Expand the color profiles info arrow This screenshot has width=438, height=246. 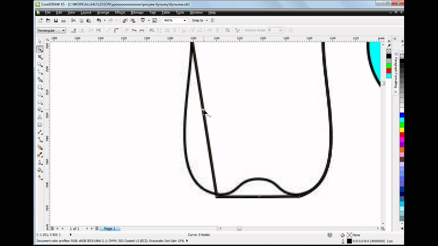[x=187, y=241]
